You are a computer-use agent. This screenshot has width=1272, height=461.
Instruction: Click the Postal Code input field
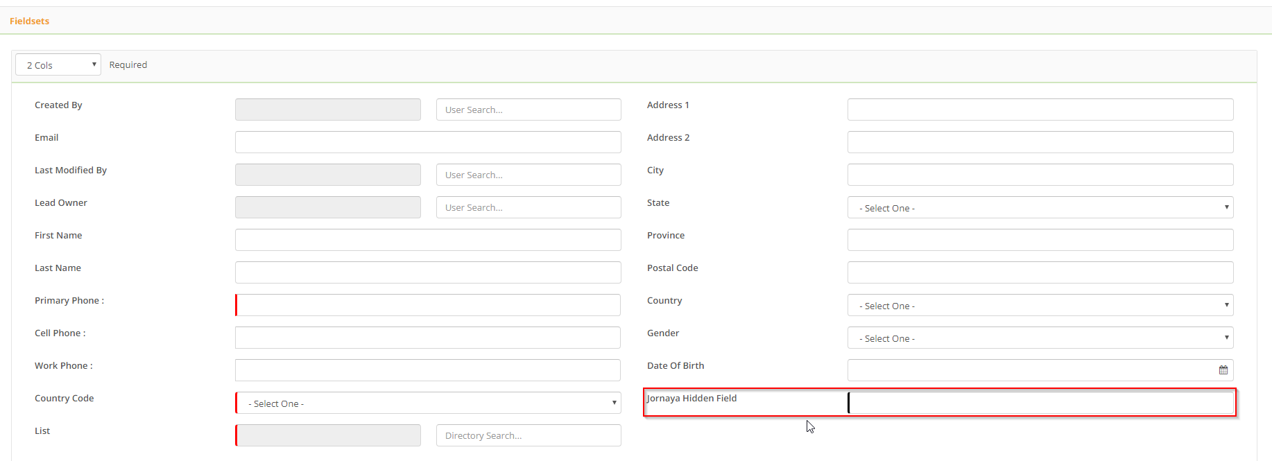pos(1040,272)
